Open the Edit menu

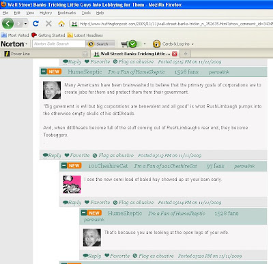tap(17, 13)
